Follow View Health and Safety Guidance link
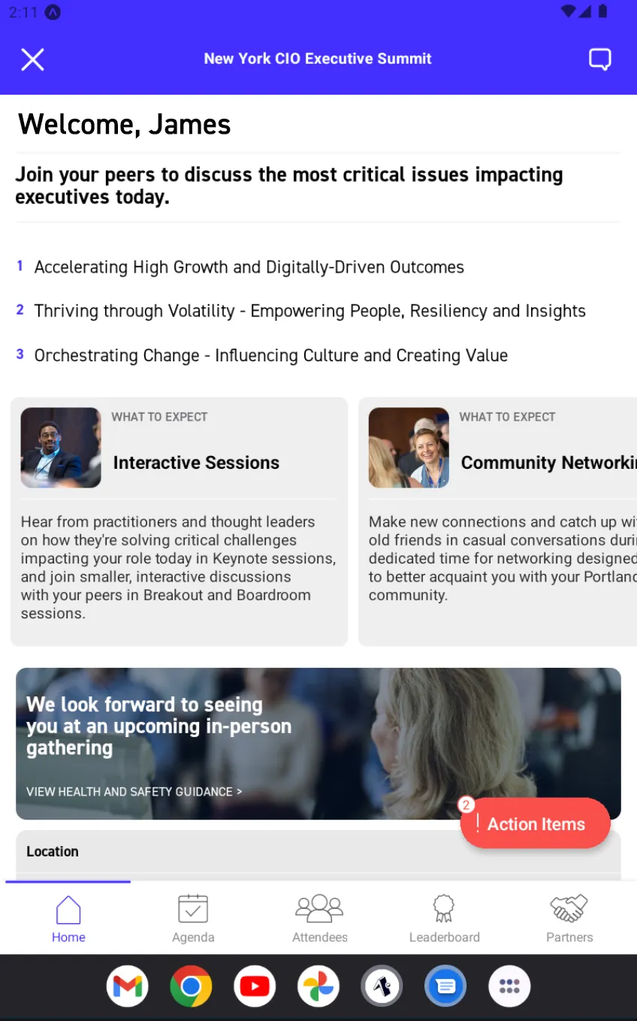The image size is (637, 1021). coord(134,792)
